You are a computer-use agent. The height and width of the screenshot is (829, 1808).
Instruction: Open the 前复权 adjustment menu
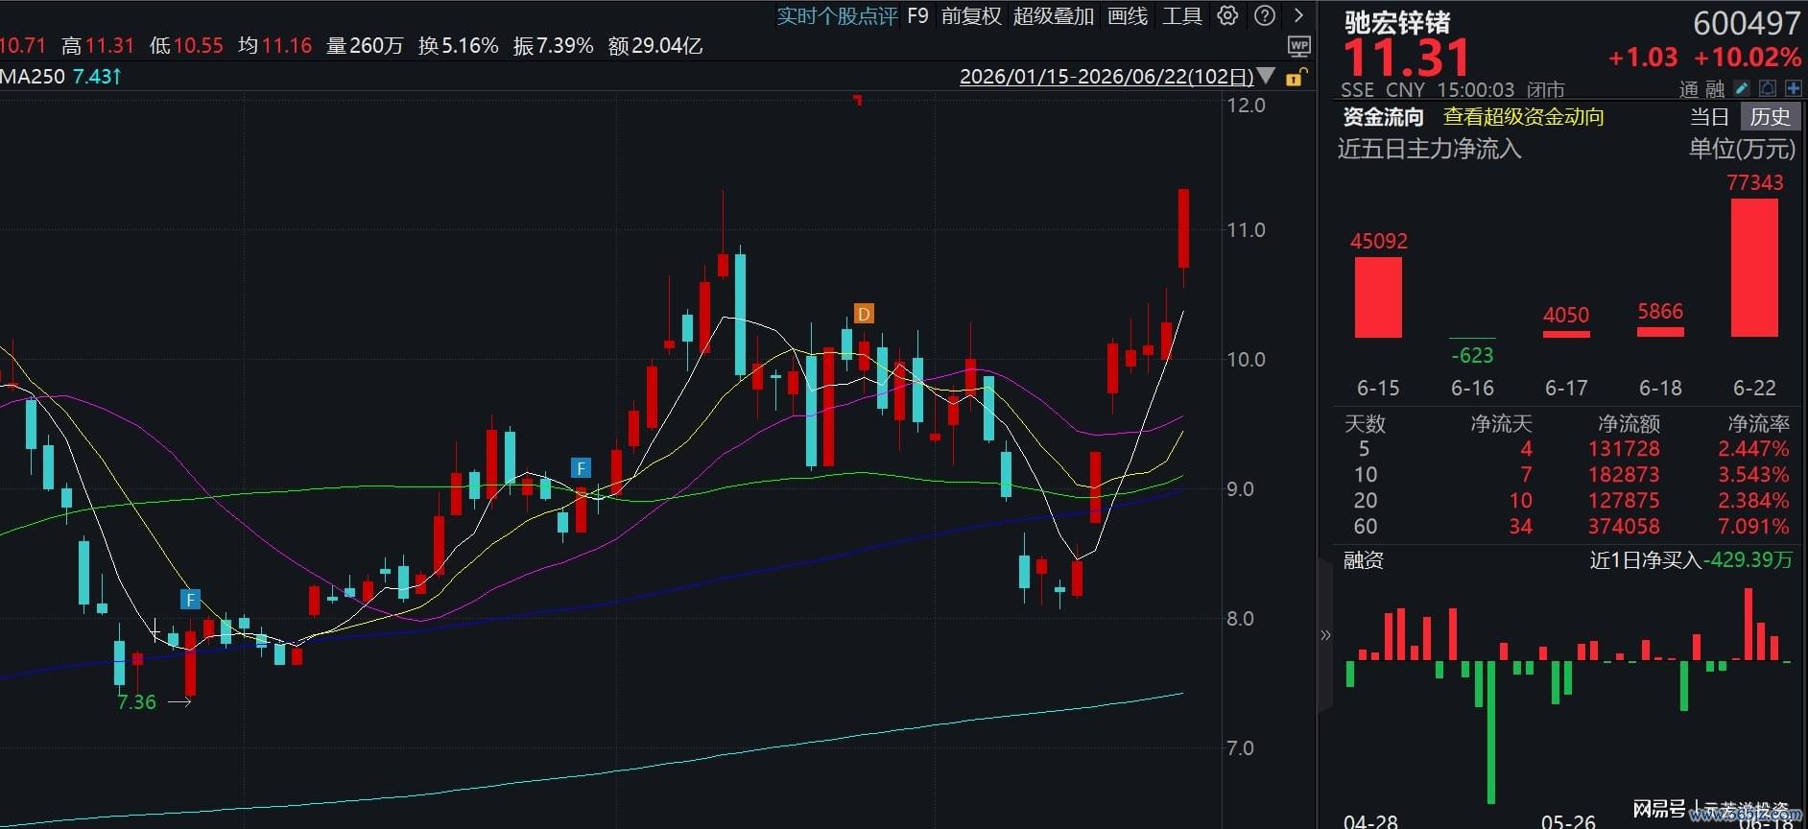click(x=971, y=16)
